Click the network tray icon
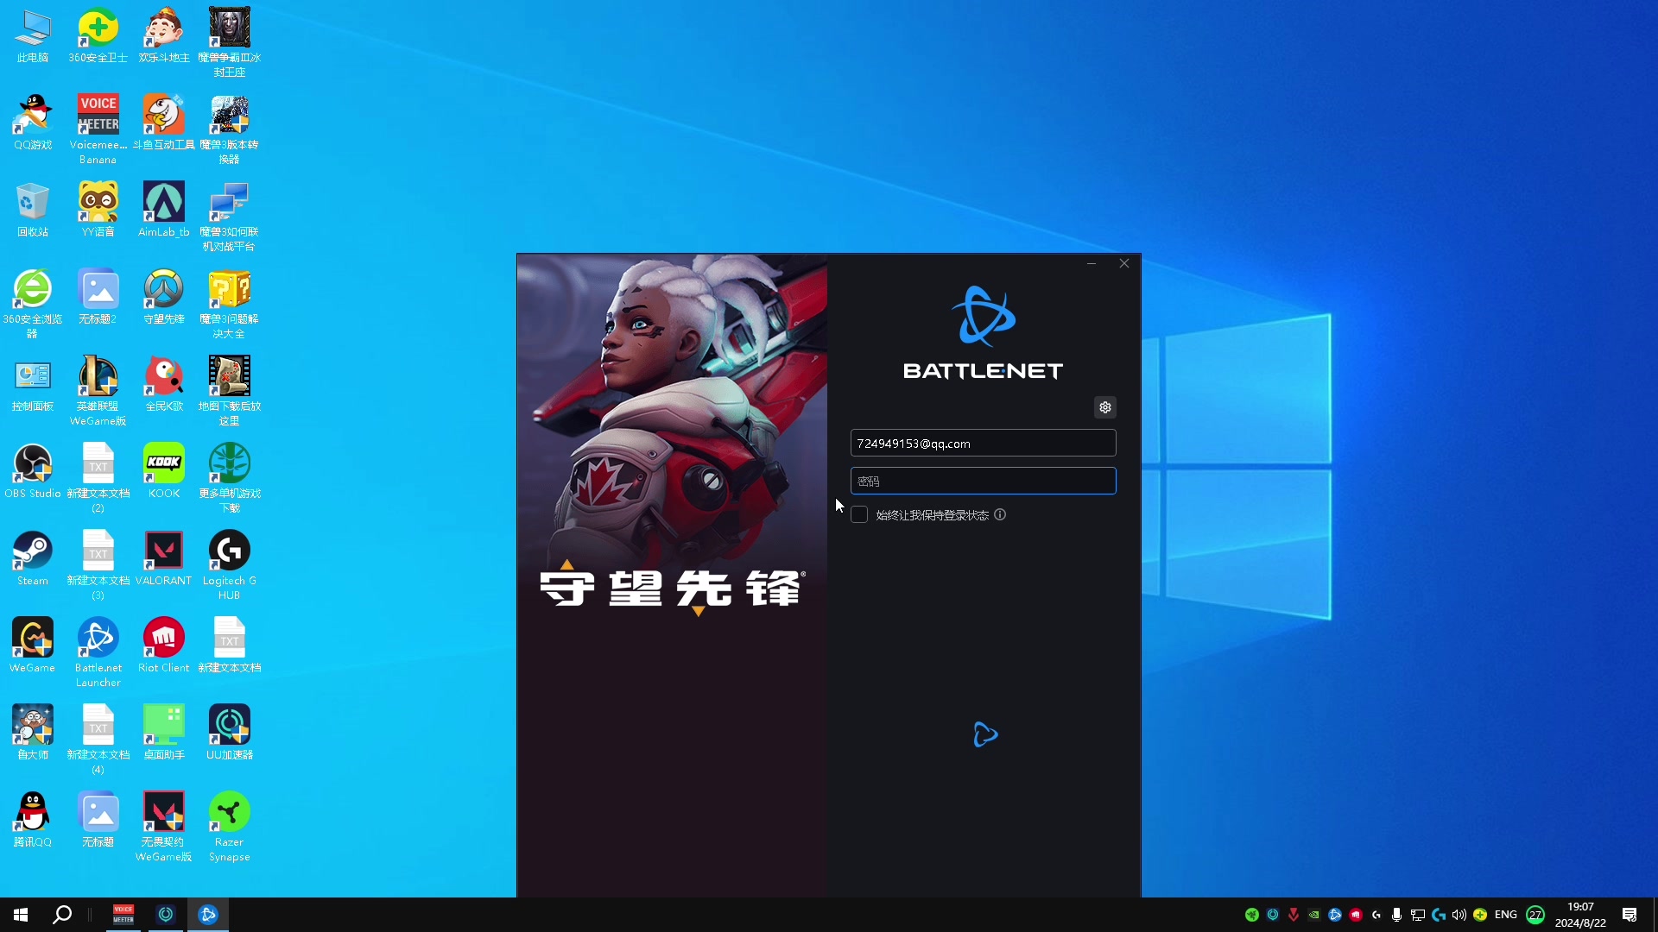The height and width of the screenshot is (932, 1658). pos(1417,915)
